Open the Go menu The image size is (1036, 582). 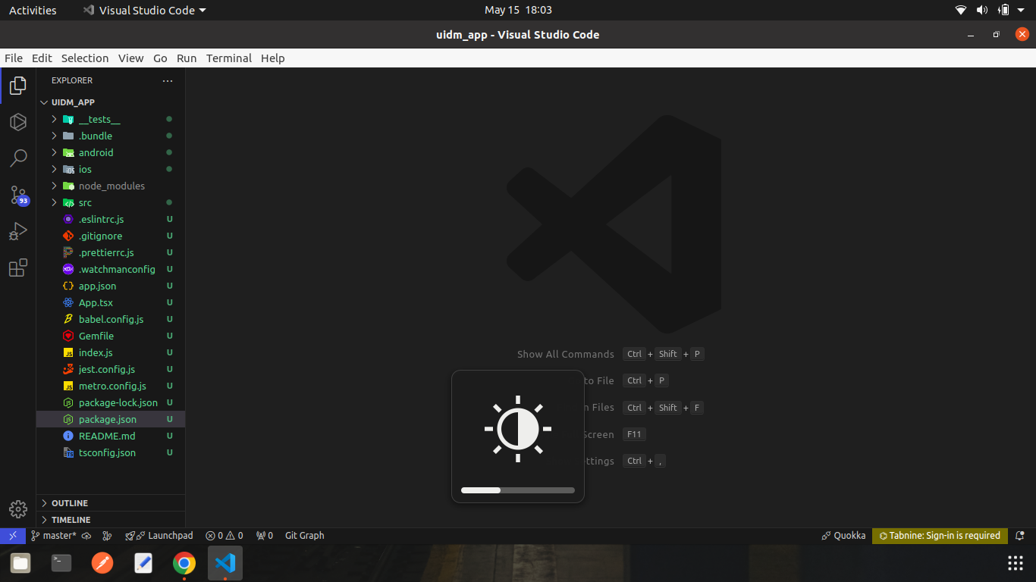pos(160,58)
